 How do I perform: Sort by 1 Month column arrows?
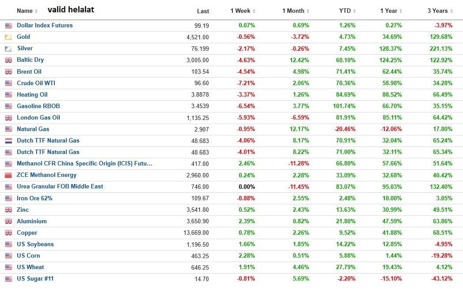[x=308, y=11]
